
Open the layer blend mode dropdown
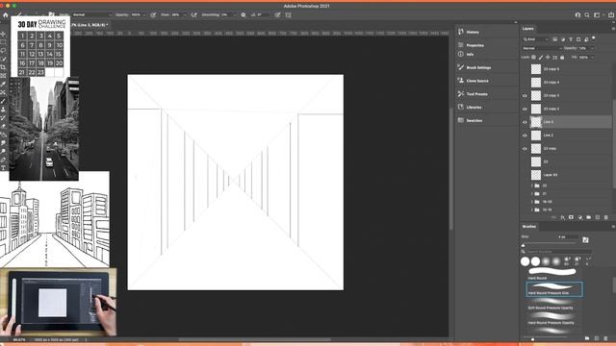[x=542, y=48]
